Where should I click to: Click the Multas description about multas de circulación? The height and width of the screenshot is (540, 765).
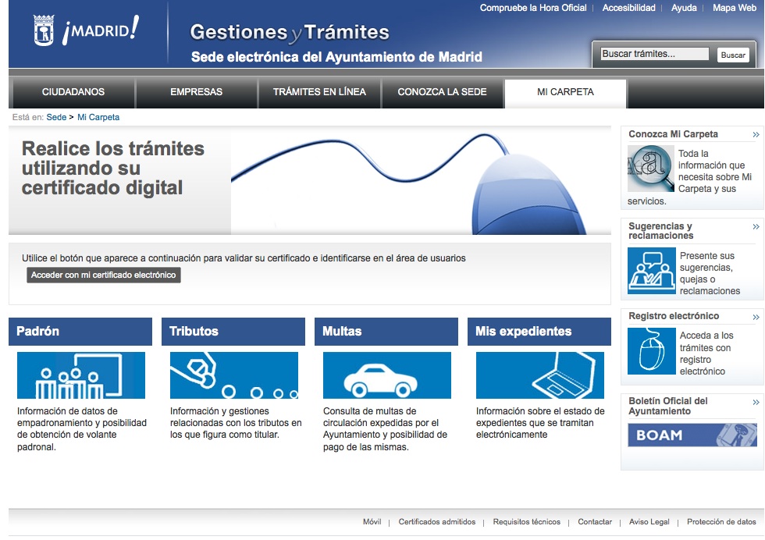pyautogui.click(x=385, y=428)
